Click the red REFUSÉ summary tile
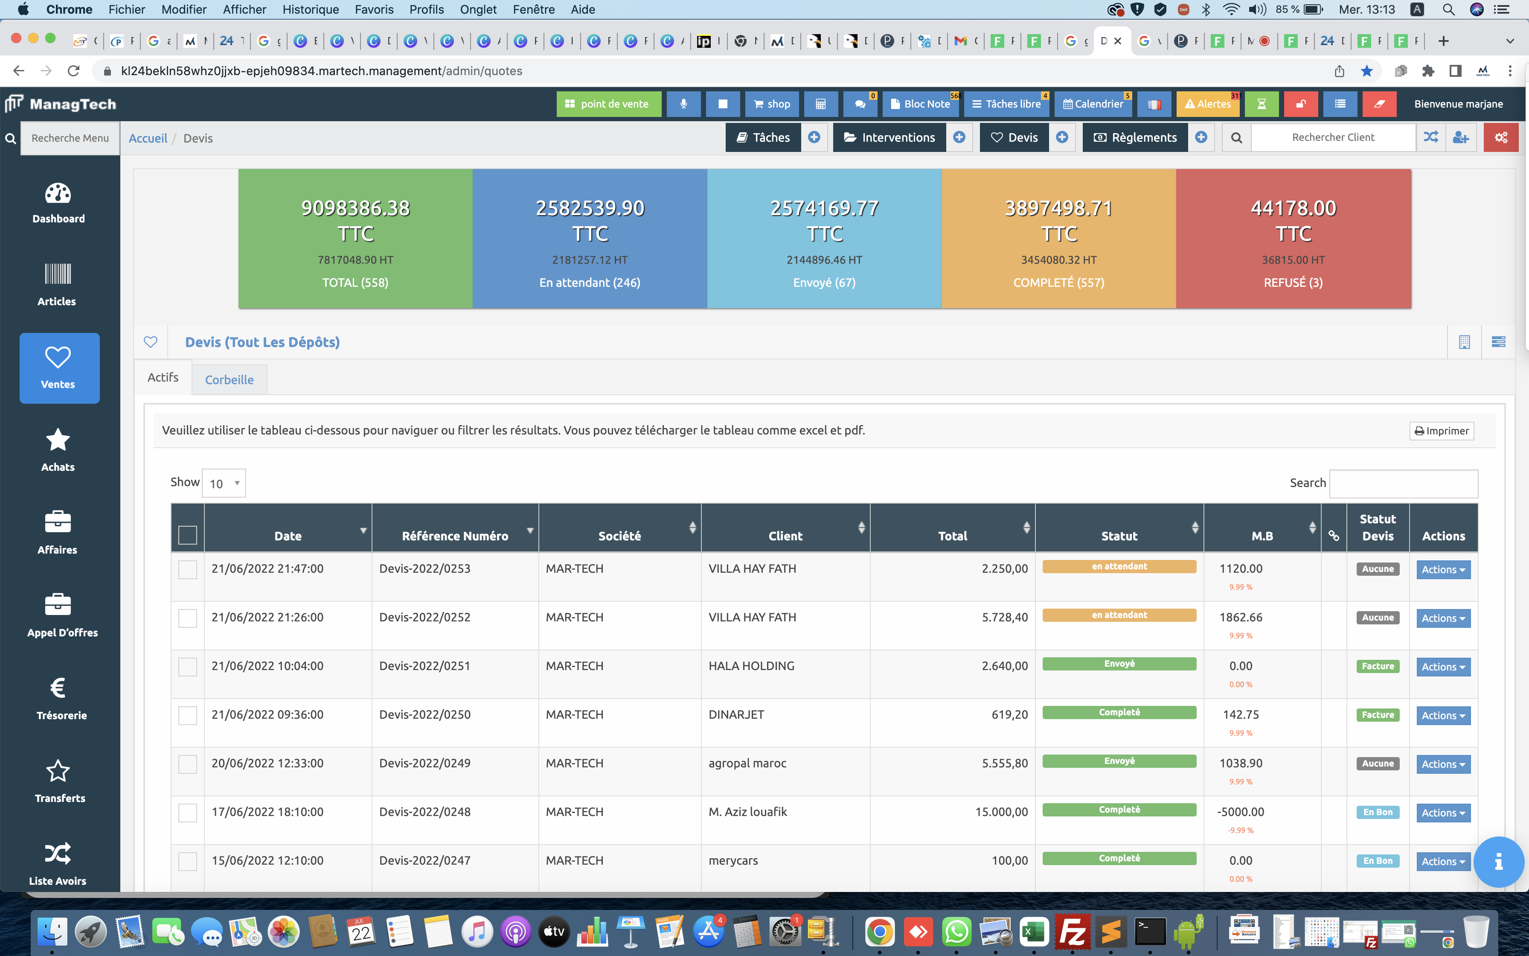Image resolution: width=1529 pixels, height=956 pixels. [x=1293, y=239]
